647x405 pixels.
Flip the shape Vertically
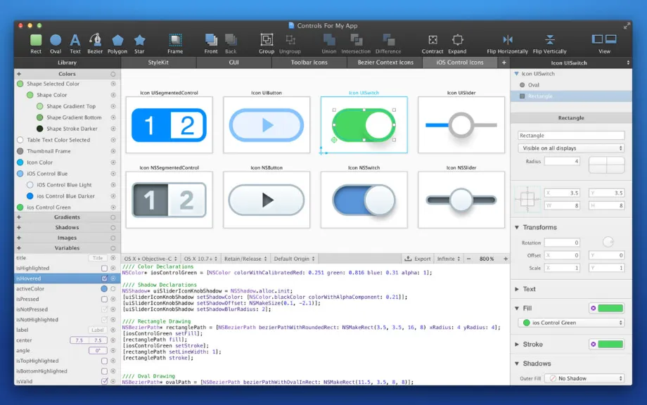click(x=550, y=44)
